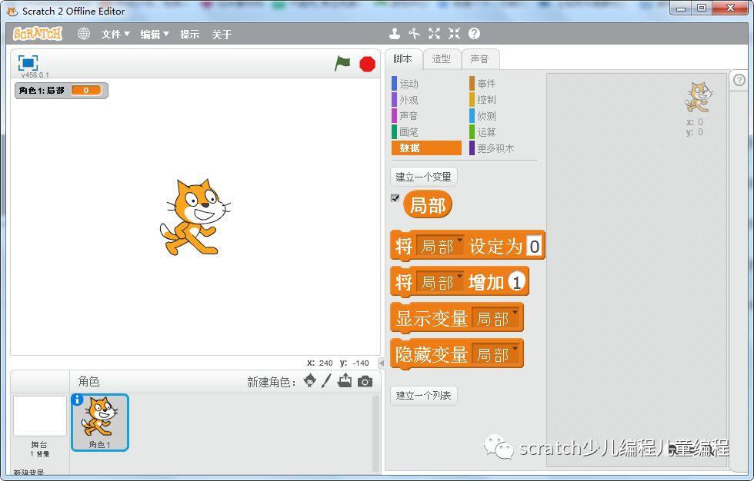Select the 事件 block category
The height and width of the screenshot is (481, 754).
click(503, 84)
